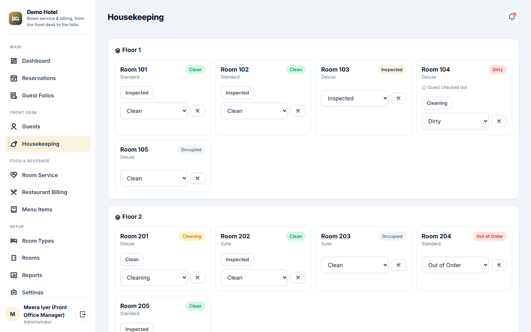This screenshot has width=531, height=332.
Task: Click the Floor 1 layers icon
Action: click(118, 51)
